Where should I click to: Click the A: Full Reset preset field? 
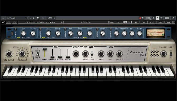pos(86,22)
